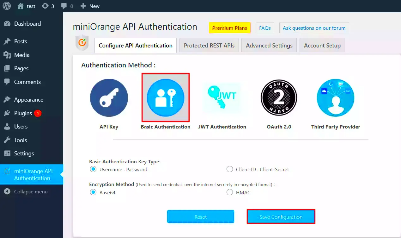This screenshot has height=238, width=401.
Task: Click the JWT Authentication label
Action: 222,127
